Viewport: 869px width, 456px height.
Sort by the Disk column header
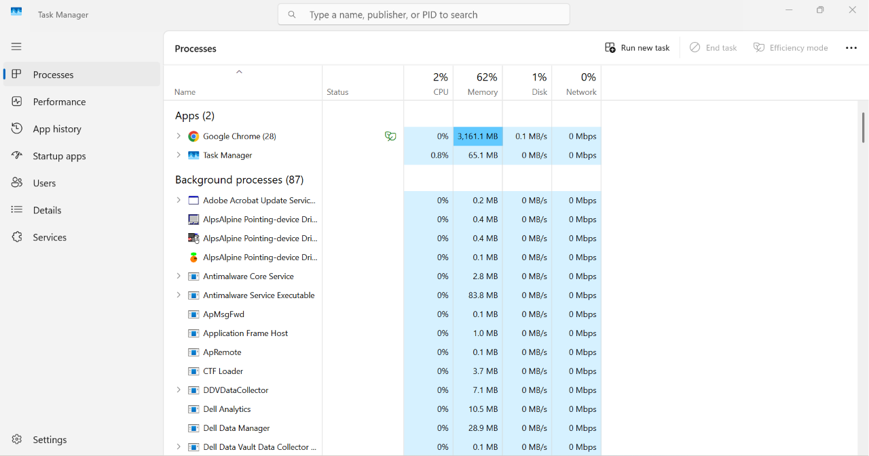(x=528, y=83)
